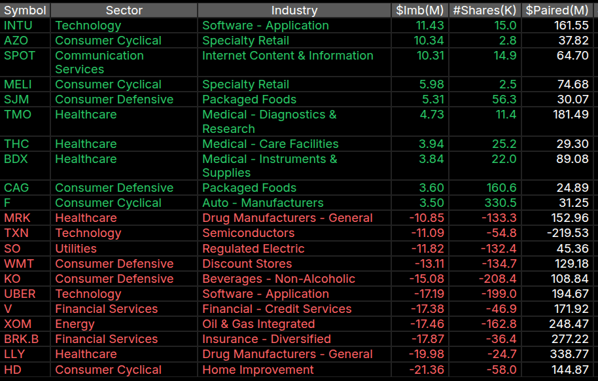Screen dimensions: 598x381
Task: Click the Home Improvement industry cell
Action: click(x=294, y=370)
